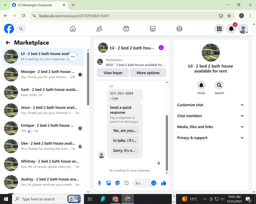The height and width of the screenshot is (204, 256).
Task: Open Whitney conversation
Action: tap(43, 164)
